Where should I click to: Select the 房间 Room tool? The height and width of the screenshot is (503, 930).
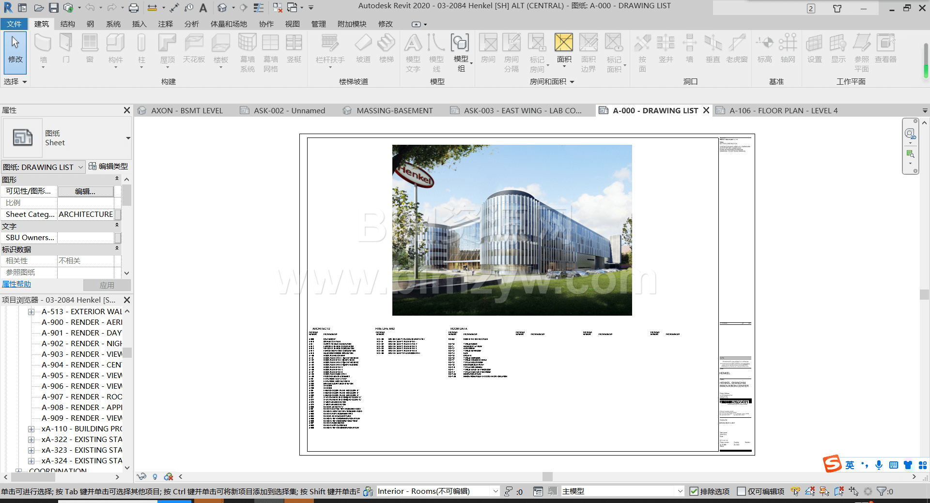coord(488,49)
